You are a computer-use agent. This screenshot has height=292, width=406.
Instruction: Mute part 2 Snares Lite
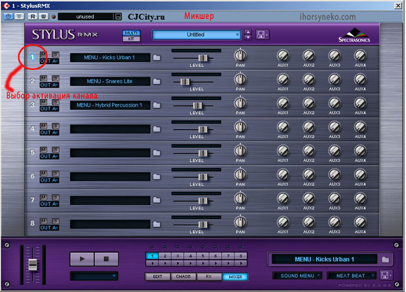(43, 78)
